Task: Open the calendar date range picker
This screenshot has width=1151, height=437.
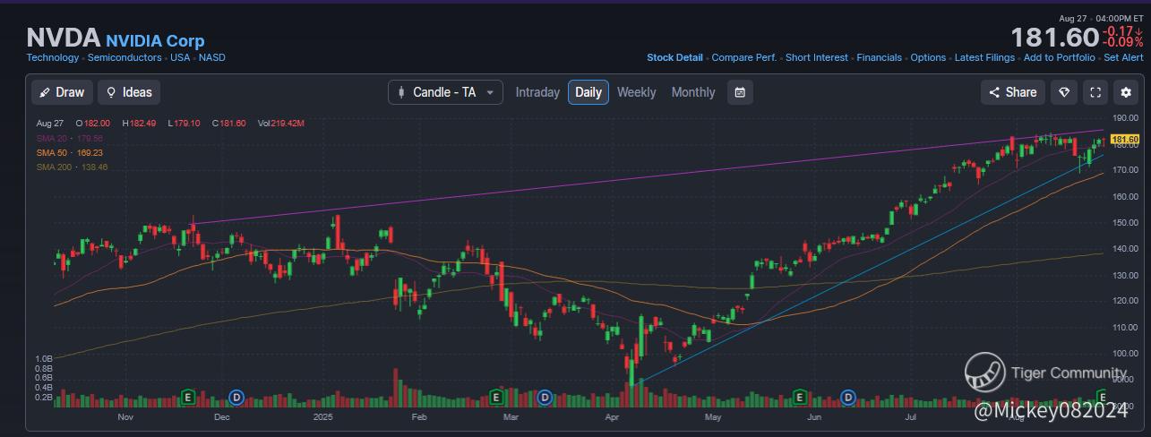Action: coord(740,92)
